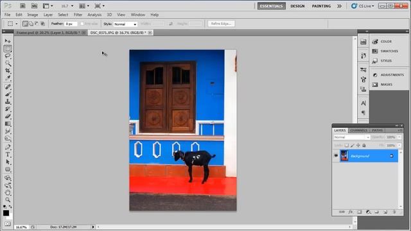Toggle lock image pixels brush icon
Viewport: 411px width, 231px height.
tap(353, 146)
